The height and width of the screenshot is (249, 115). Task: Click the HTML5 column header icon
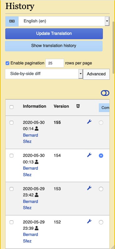pyautogui.click(x=78, y=106)
